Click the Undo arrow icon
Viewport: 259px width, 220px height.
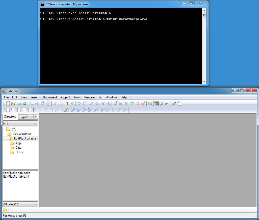point(79,103)
